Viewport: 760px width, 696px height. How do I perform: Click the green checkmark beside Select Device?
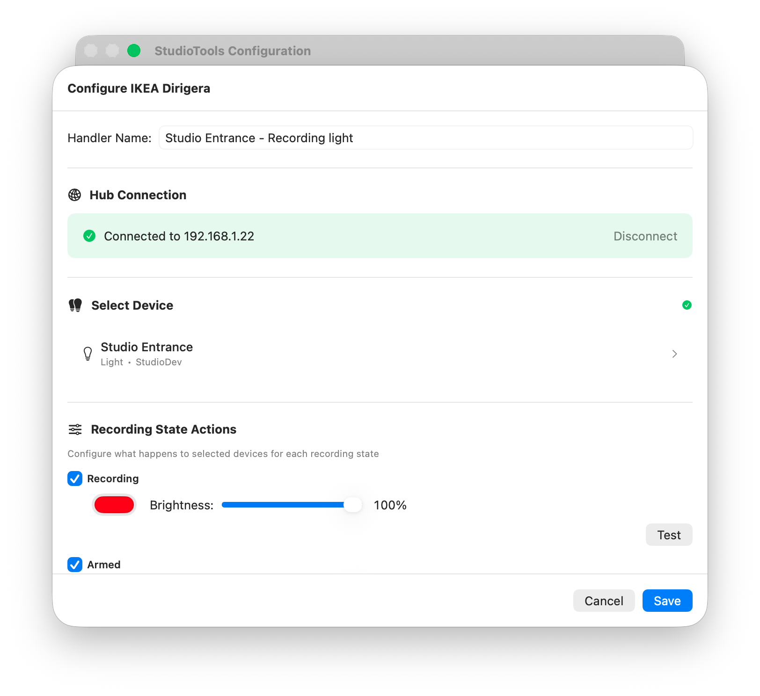click(x=687, y=305)
